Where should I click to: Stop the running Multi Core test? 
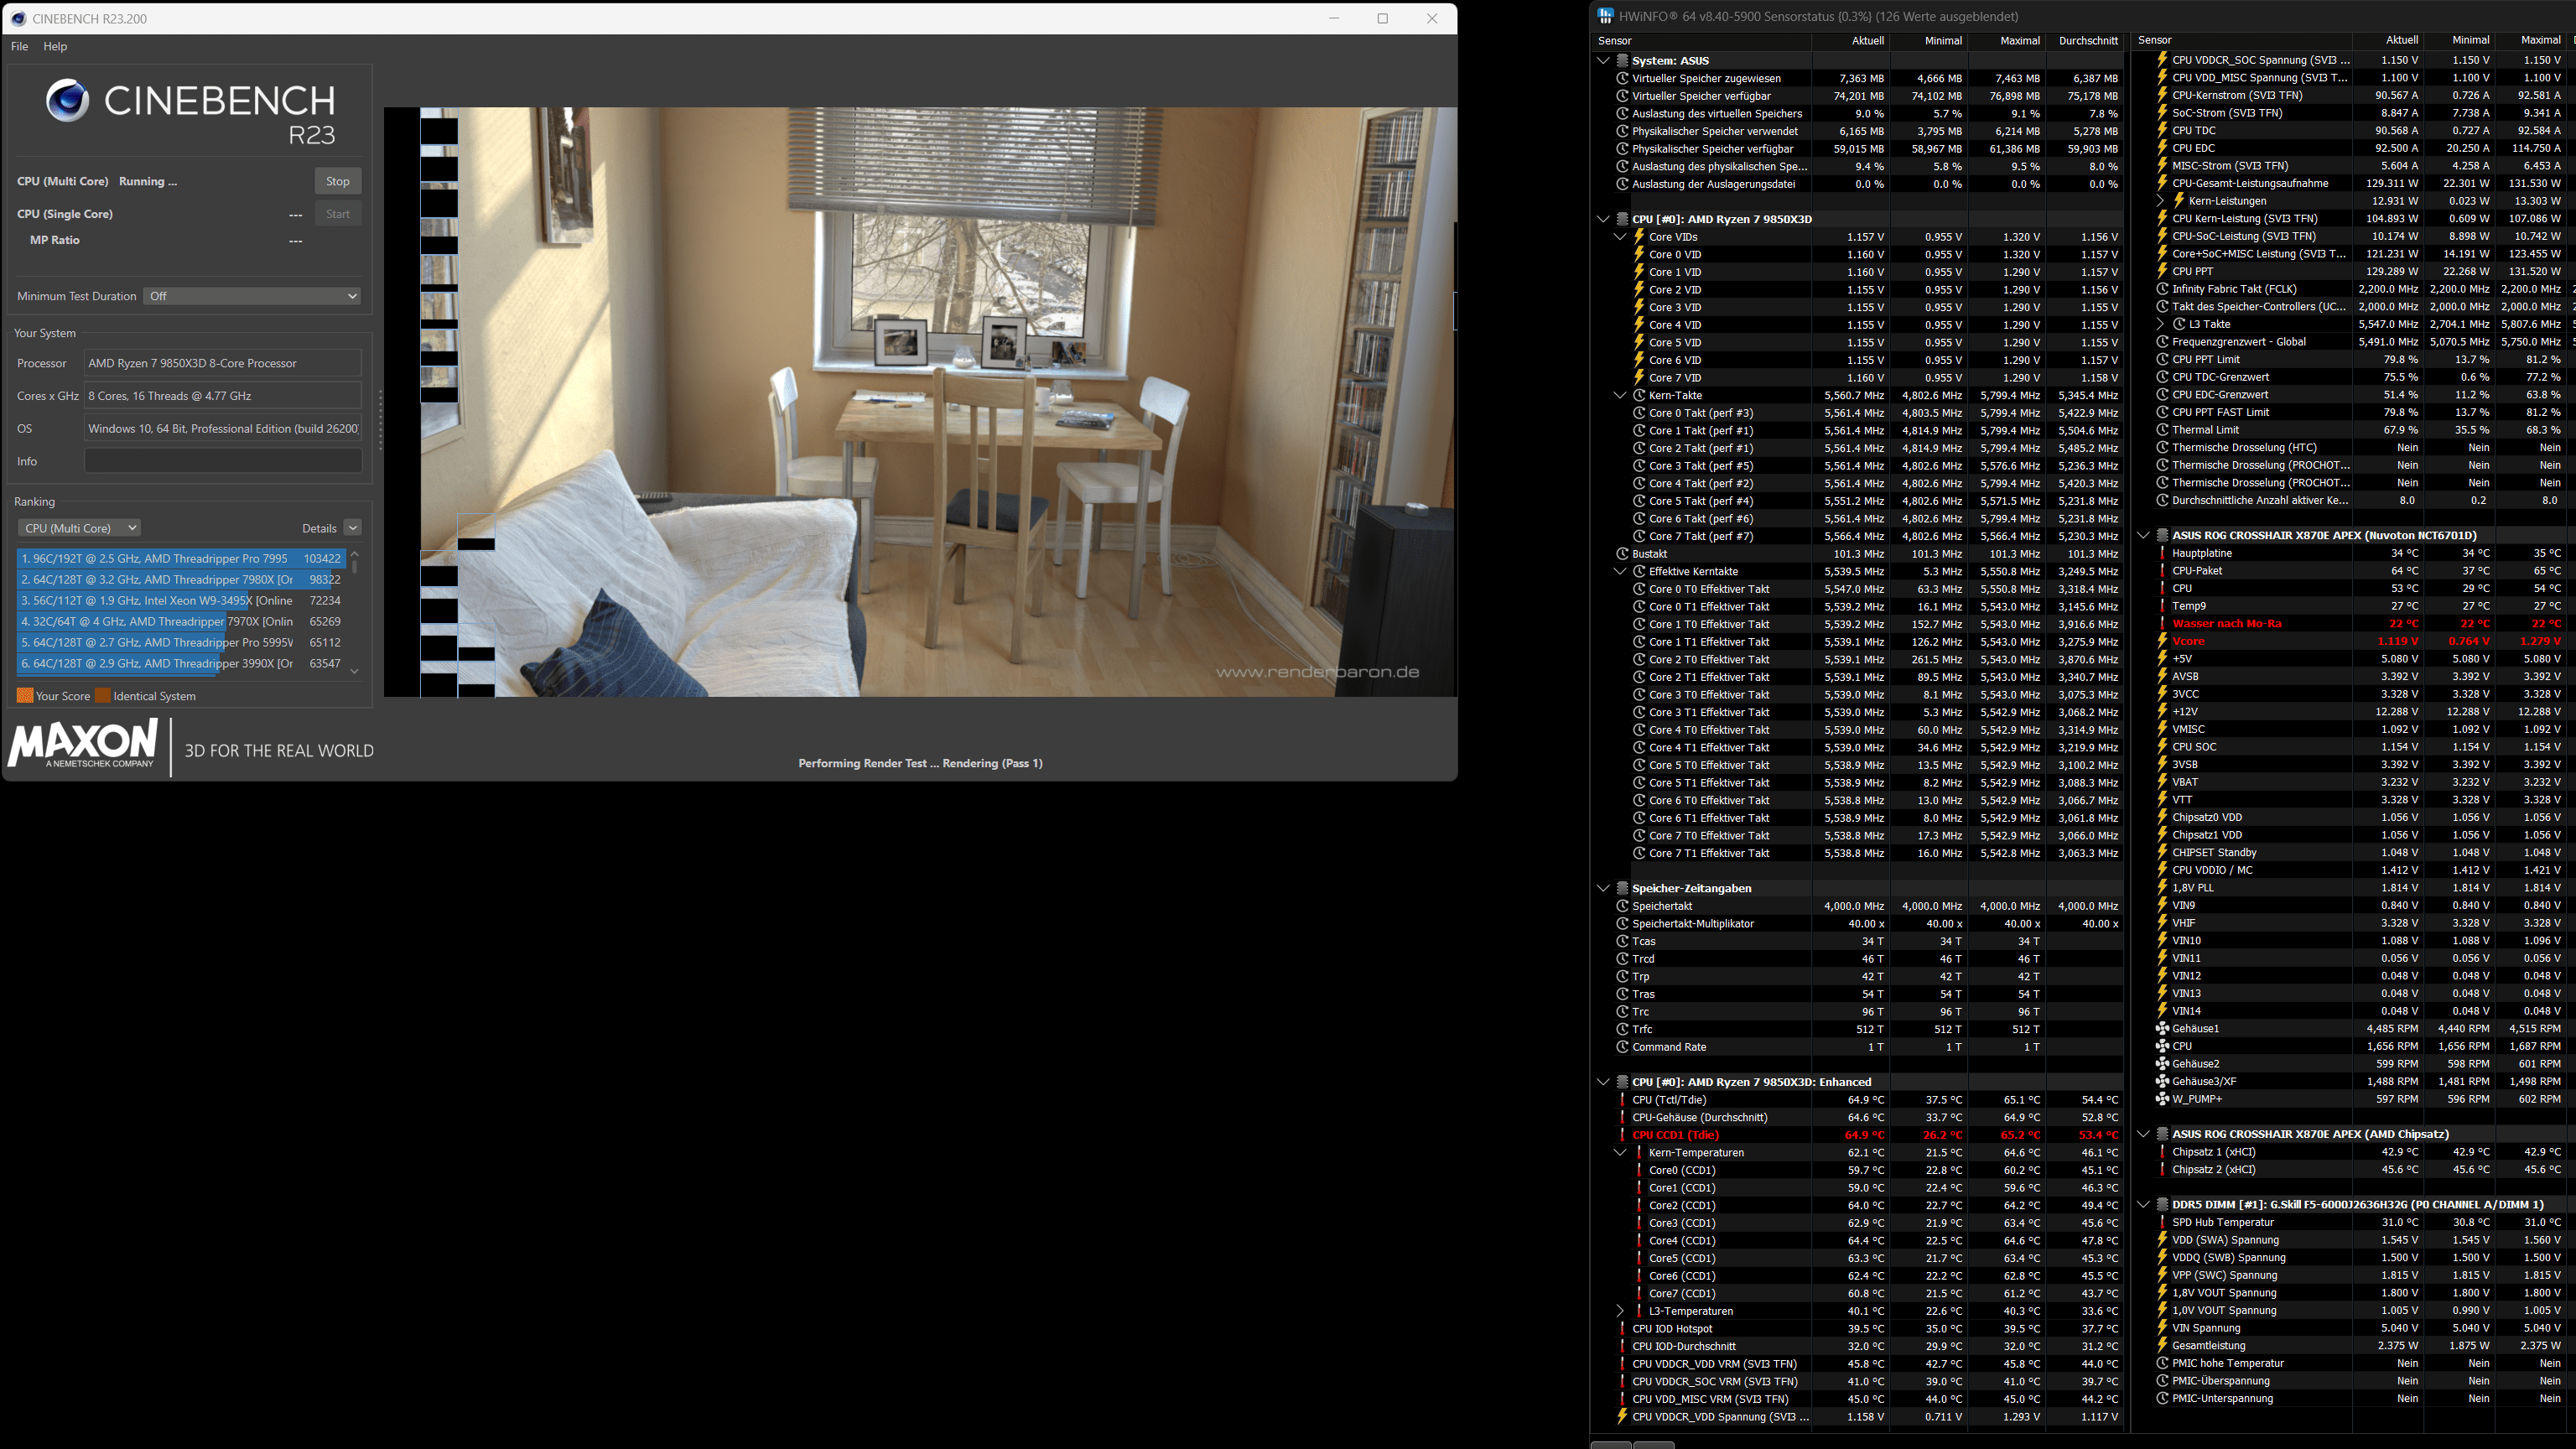click(x=337, y=181)
